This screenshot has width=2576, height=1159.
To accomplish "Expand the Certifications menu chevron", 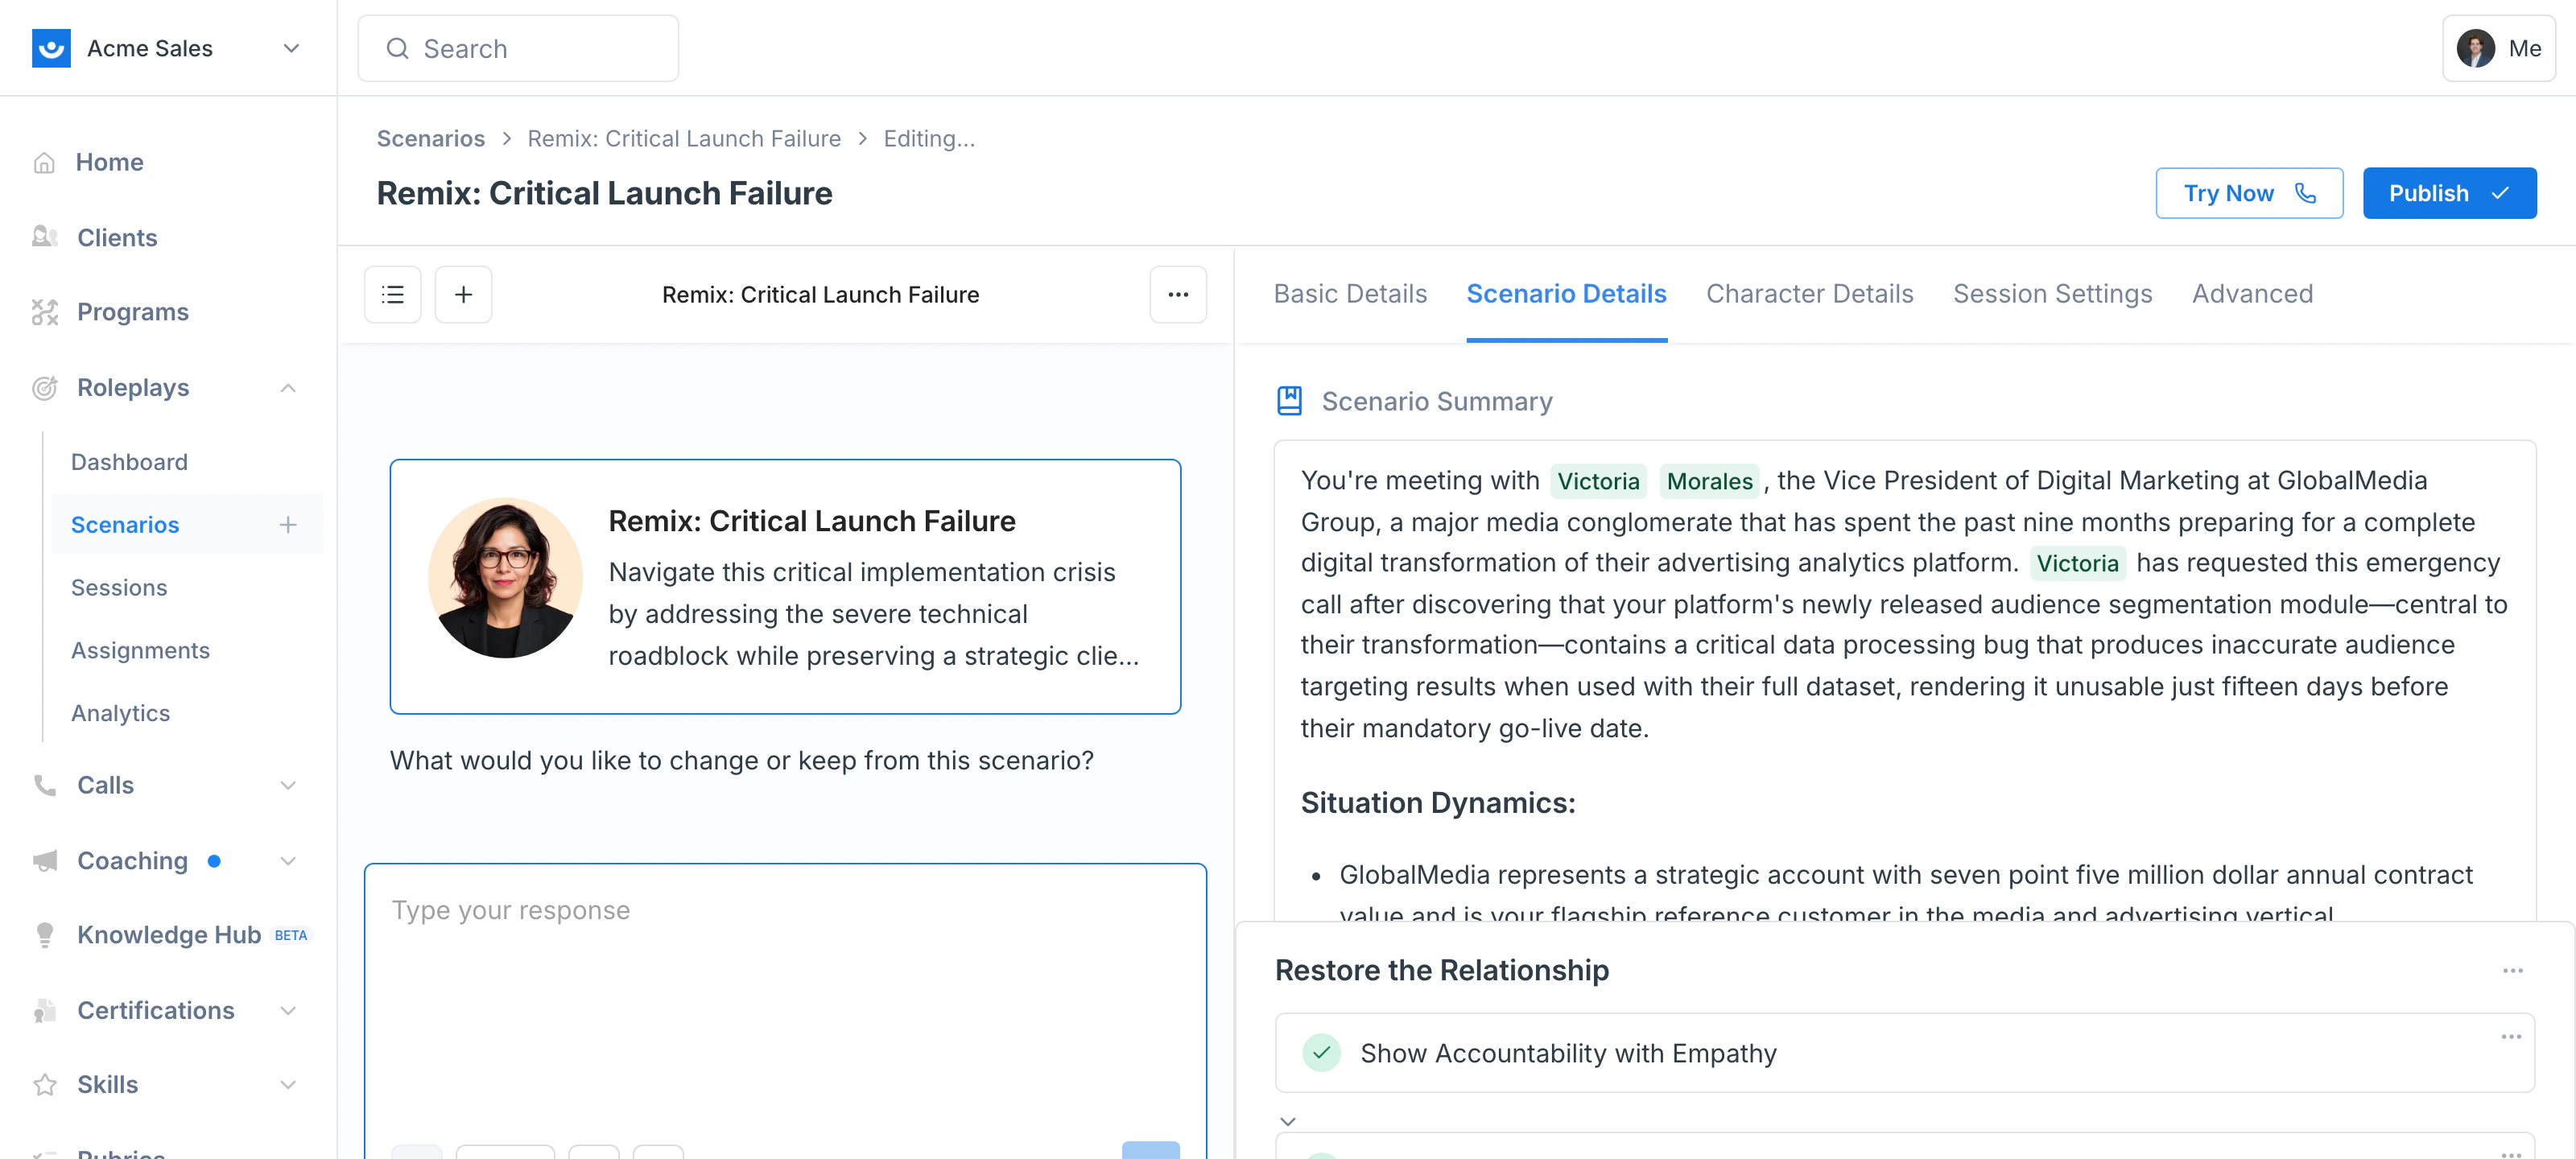I will coord(288,1011).
